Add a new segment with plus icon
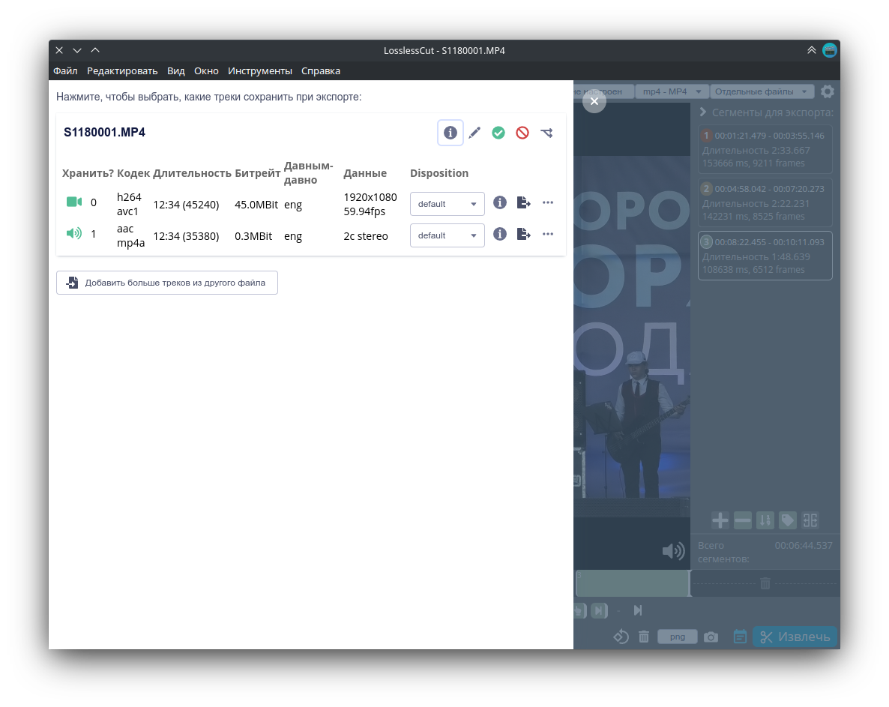The width and height of the screenshot is (889, 707). (x=720, y=520)
